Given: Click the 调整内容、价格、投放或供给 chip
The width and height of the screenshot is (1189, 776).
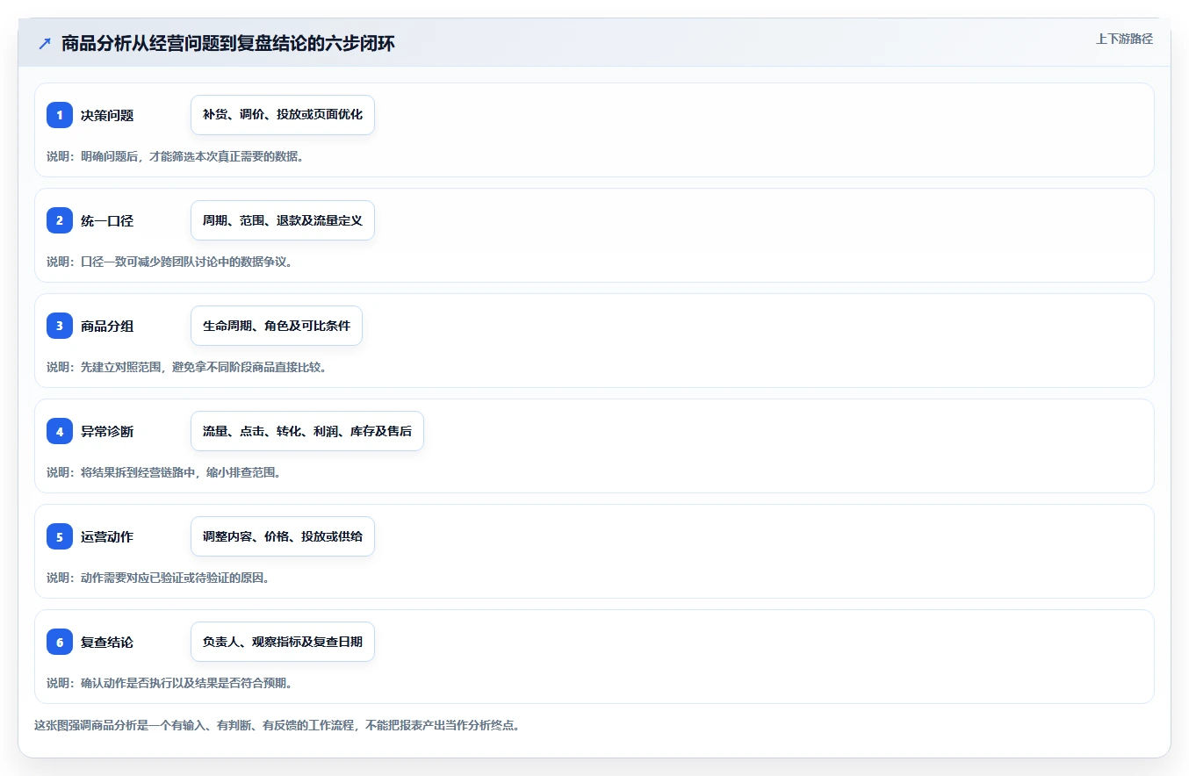Looking at the screenshot, I should click(283, 536).
